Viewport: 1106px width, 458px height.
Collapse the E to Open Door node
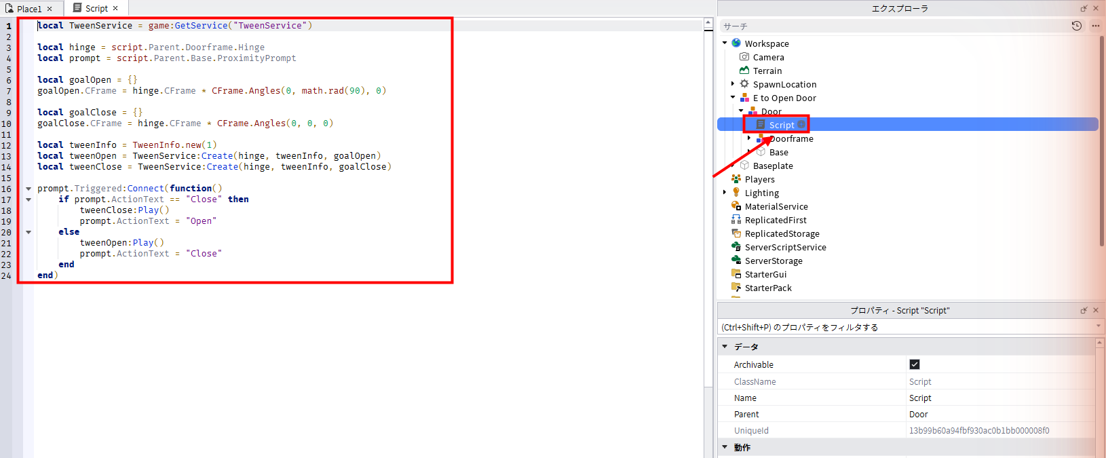coord(733,98)
